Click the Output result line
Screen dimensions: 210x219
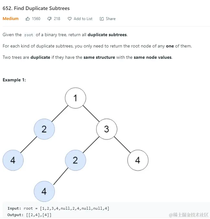29,215
